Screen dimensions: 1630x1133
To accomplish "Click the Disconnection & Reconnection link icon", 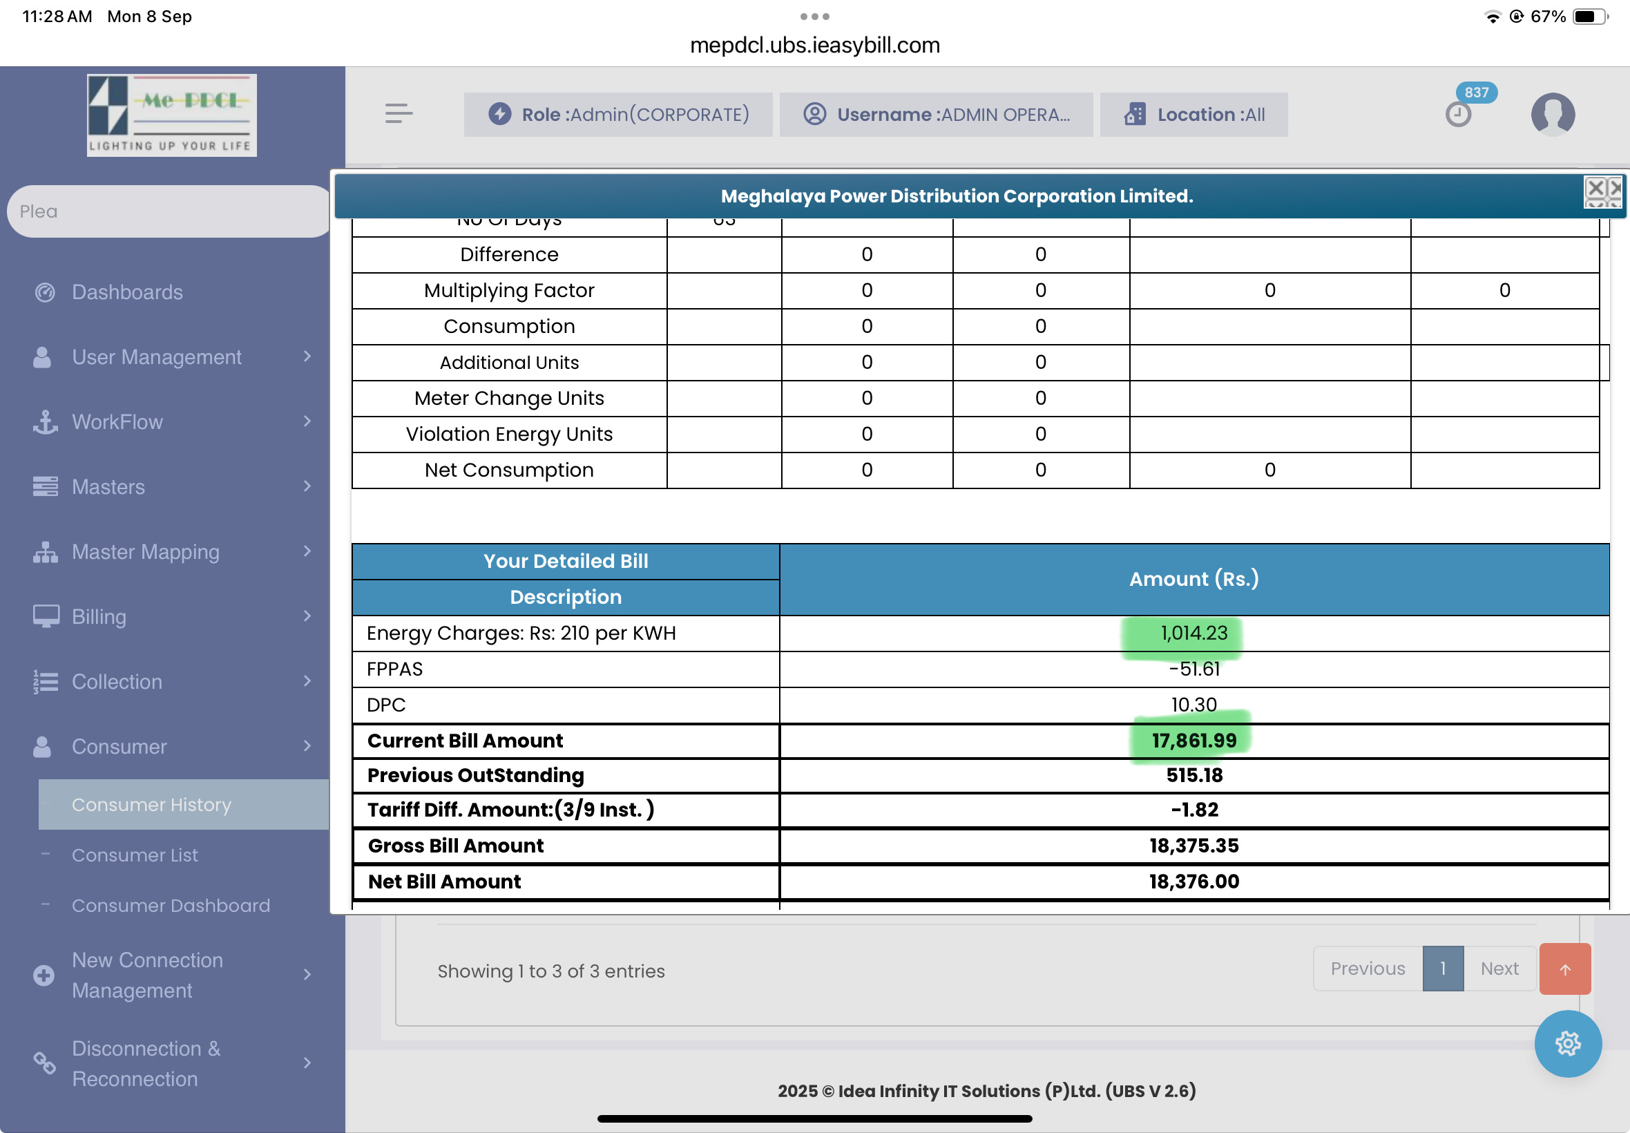I will point(45,1063).
